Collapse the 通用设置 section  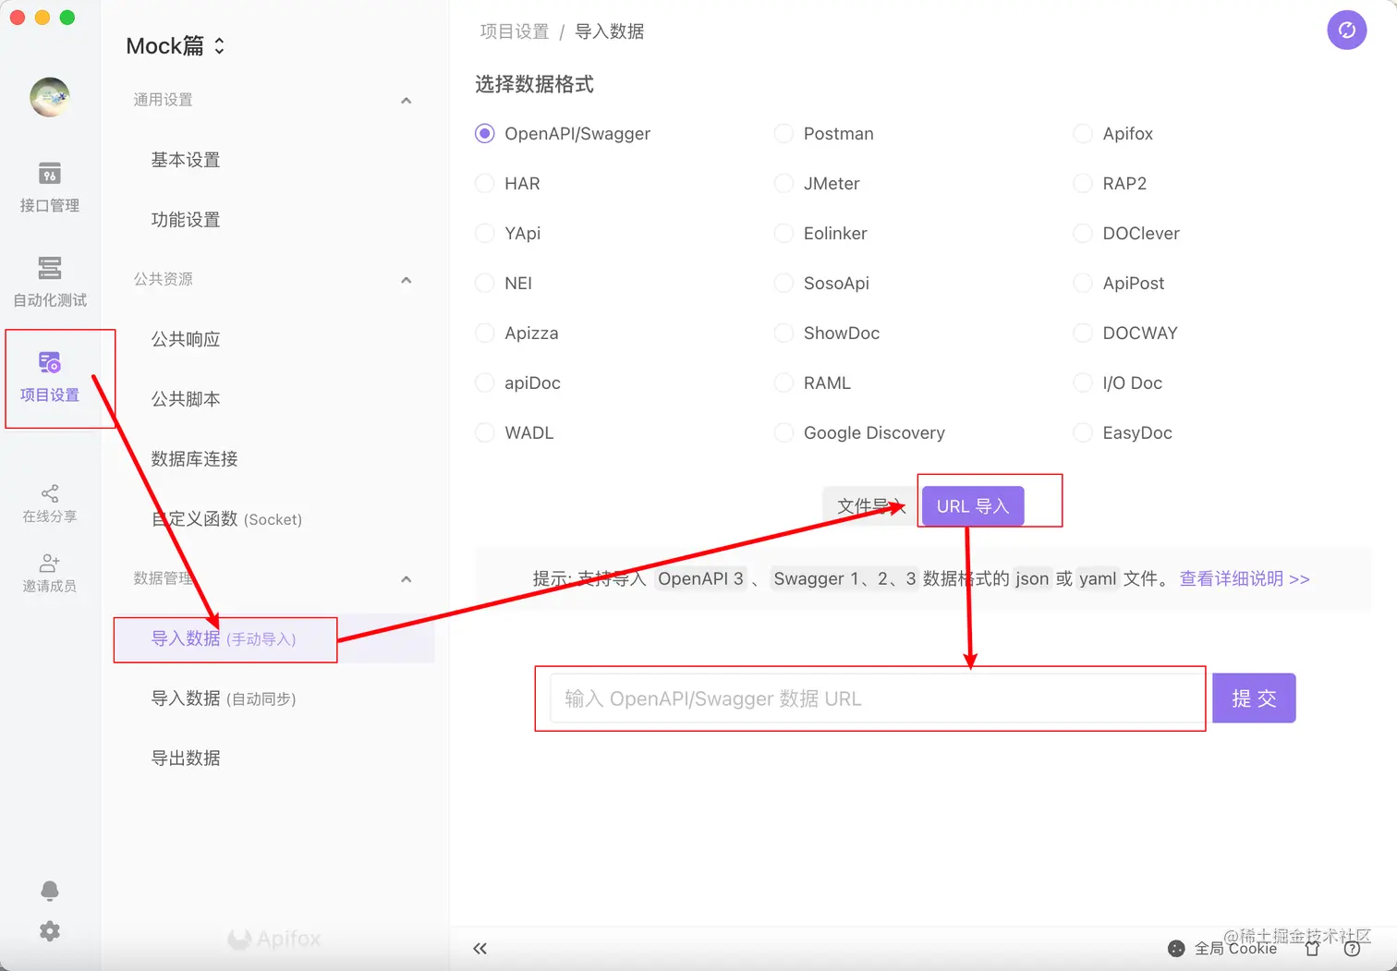pos(406,100)
